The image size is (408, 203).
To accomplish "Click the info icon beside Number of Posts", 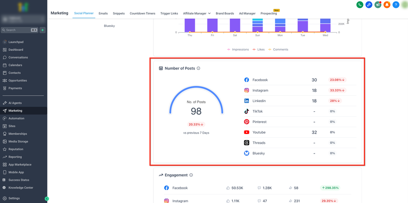I will coord(198,69).
